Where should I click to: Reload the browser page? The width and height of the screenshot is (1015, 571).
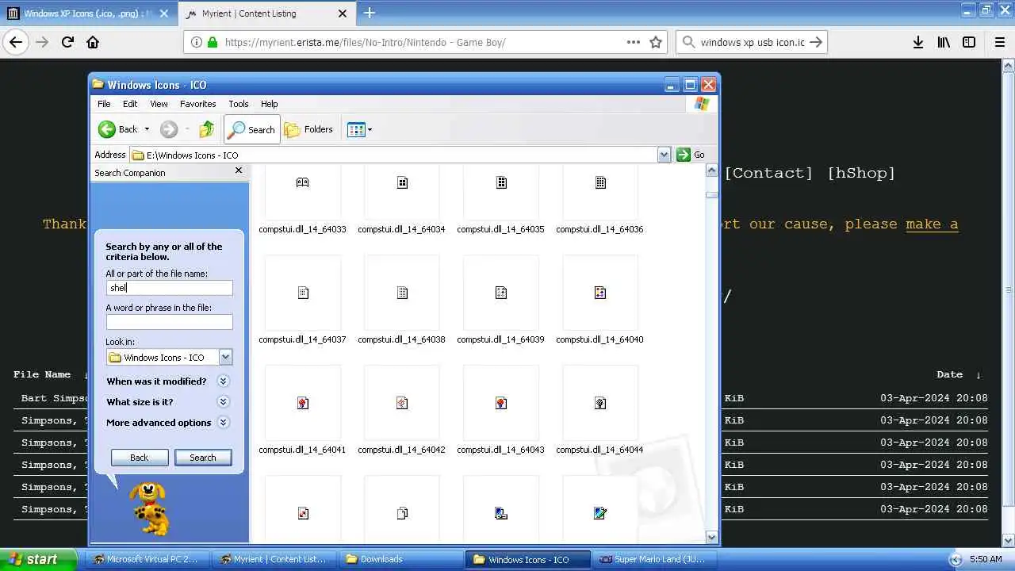point(67,42)
